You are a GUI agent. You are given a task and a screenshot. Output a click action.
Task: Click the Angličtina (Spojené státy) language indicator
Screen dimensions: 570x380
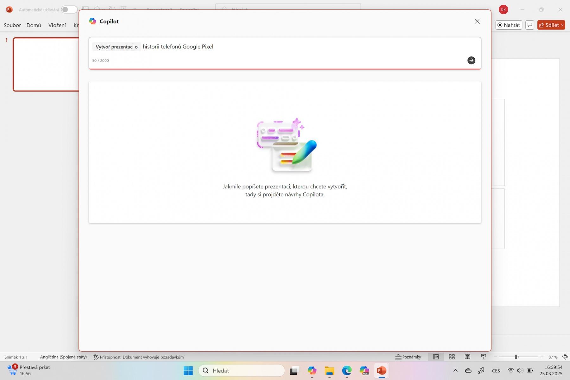tap(63, 357)
